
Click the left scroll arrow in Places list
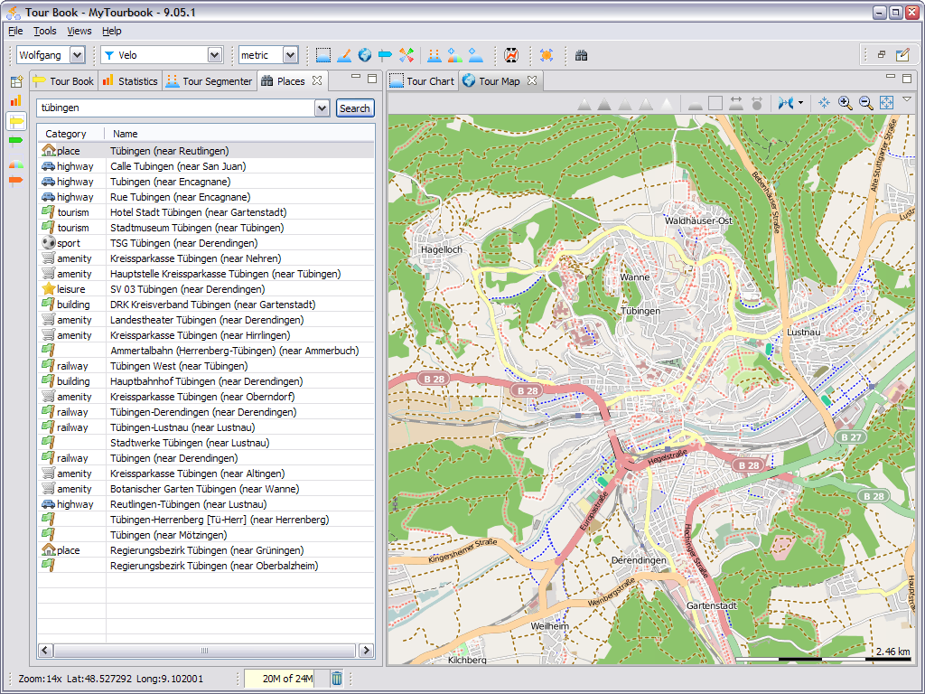(45, 651)
